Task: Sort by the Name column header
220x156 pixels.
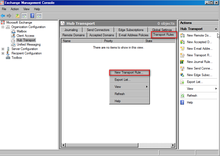Action: [82, 41]
